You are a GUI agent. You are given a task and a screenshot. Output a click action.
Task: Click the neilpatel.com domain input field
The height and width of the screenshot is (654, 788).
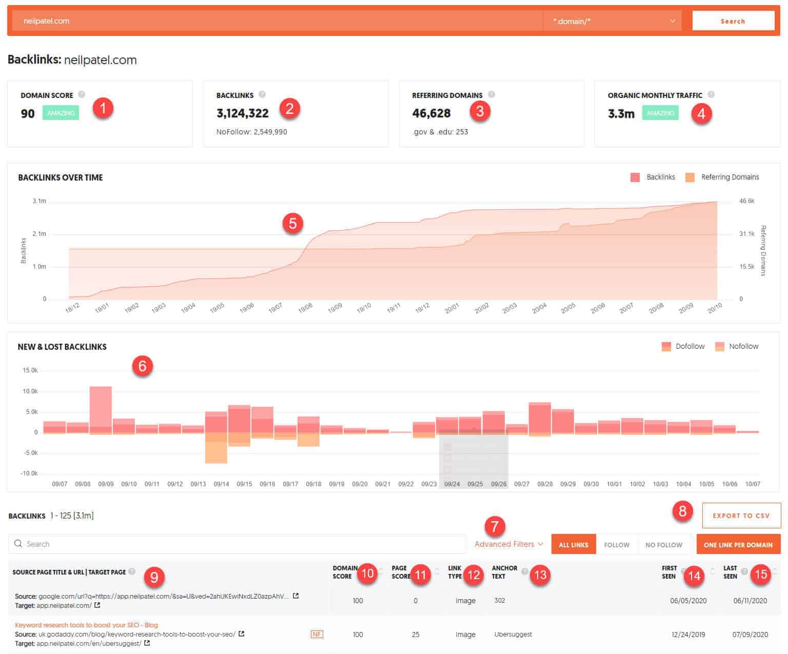pyautogui.click(x=277, y=21)
